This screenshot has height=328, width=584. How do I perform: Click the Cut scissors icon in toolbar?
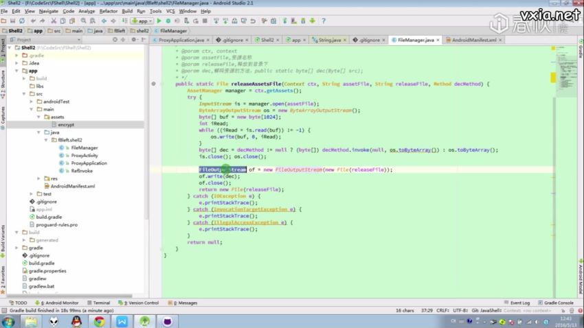pyautogui.click(x=54, y=21)
